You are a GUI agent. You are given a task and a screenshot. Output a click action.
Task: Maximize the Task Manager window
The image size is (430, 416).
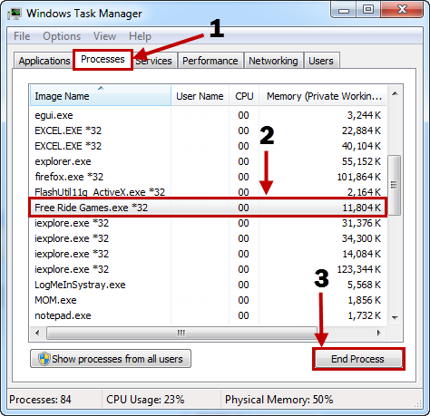(368, 10)
